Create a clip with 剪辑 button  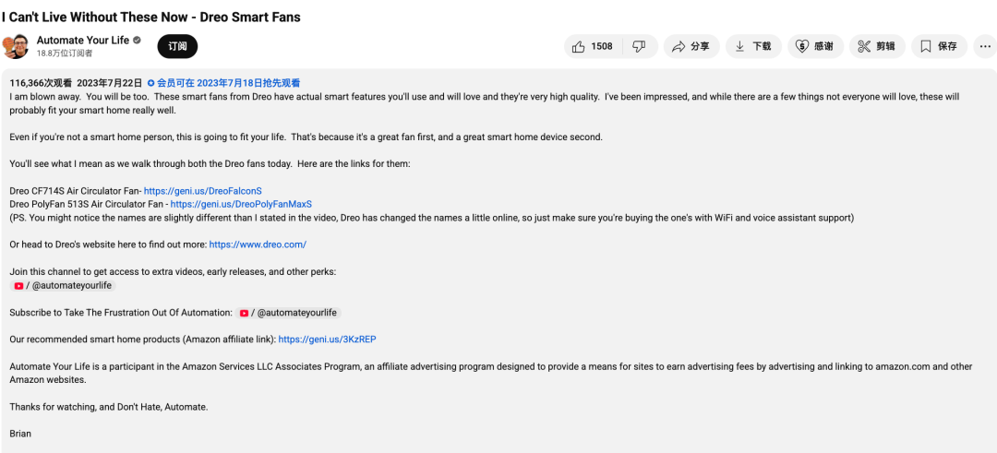[877, 46]
